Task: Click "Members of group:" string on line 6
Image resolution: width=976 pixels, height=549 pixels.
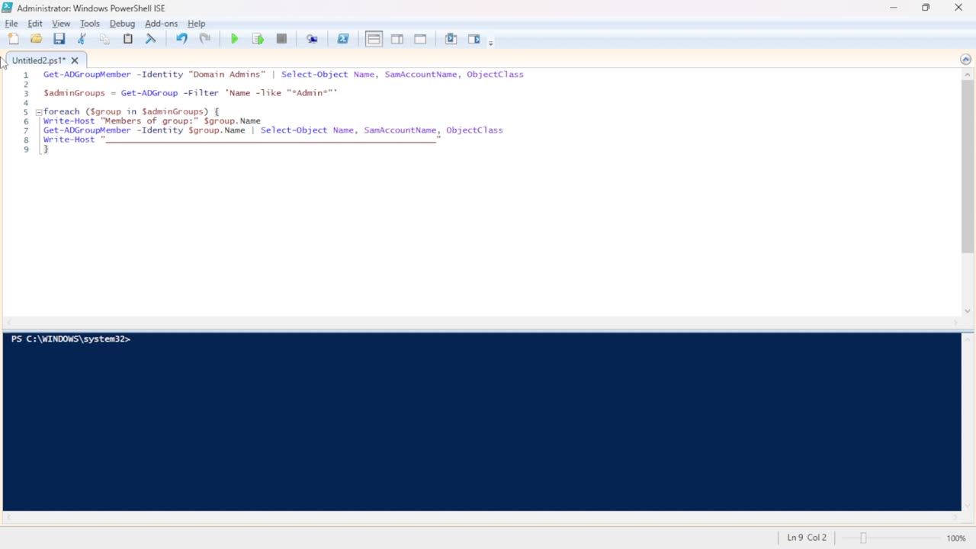Action: [x=149, y=121]
